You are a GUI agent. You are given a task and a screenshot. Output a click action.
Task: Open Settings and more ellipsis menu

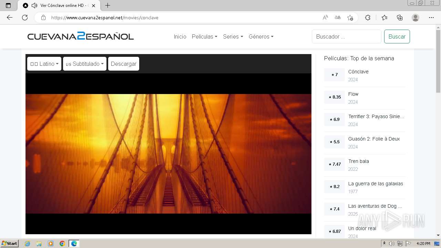[431, 18]
